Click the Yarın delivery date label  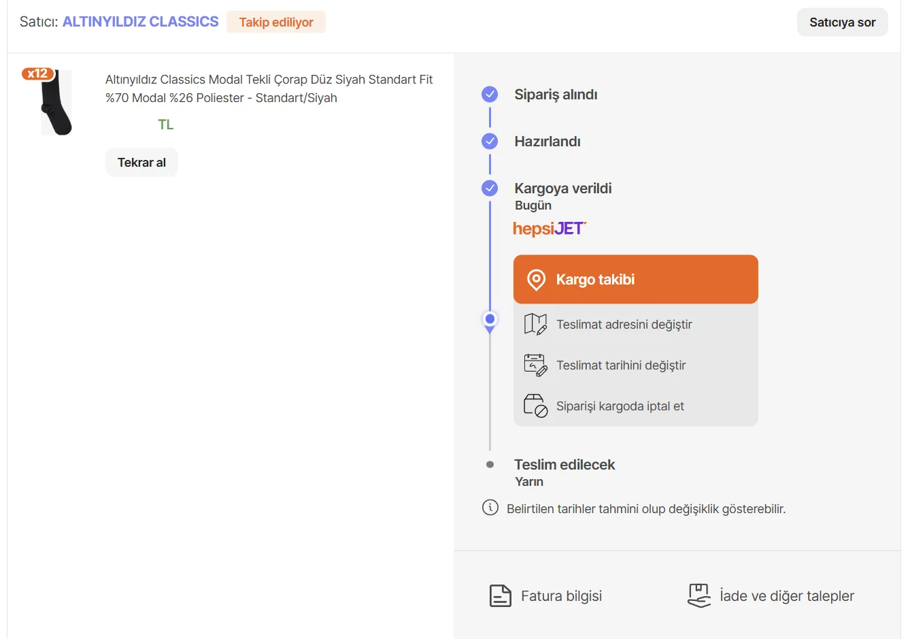(529, 482)
